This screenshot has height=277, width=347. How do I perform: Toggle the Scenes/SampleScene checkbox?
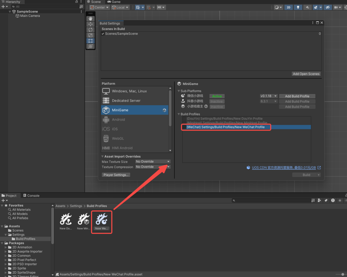103,34
